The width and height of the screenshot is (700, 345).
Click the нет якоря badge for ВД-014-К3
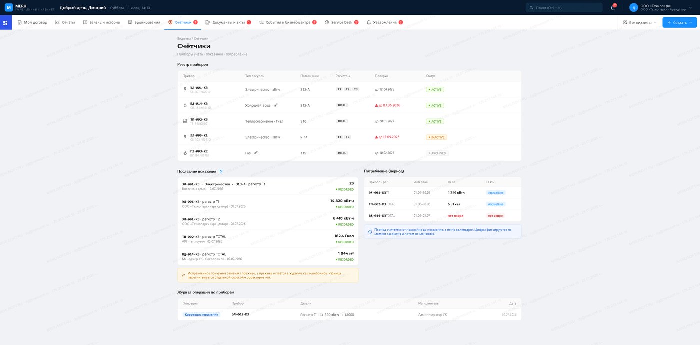pyautogui.click(x=495, y=216)
